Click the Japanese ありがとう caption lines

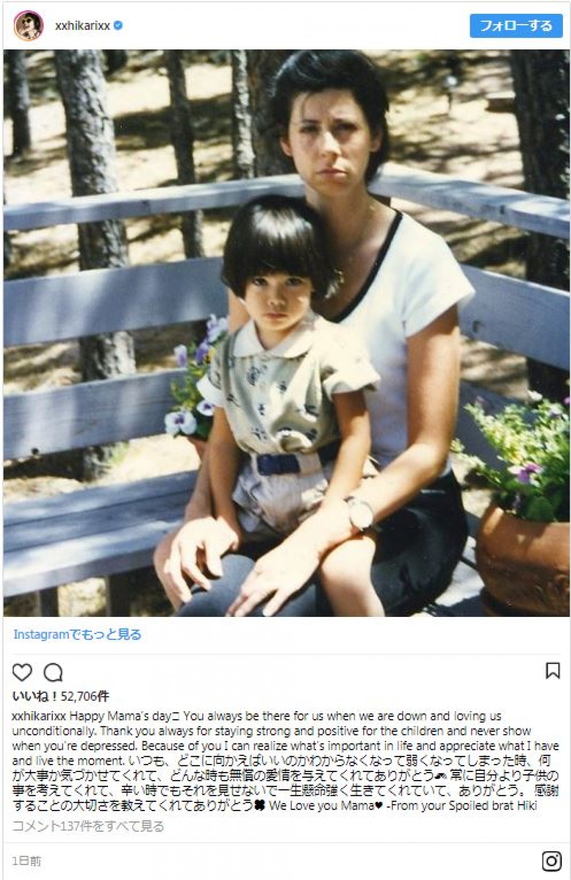tap(285, 782)
